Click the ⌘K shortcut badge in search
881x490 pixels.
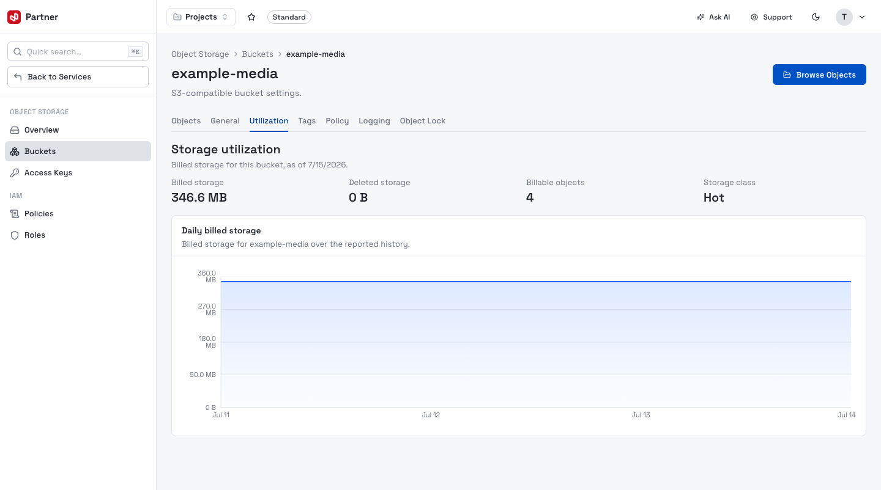coord(135,51)
